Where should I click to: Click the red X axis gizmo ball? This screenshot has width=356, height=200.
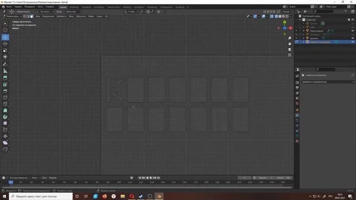click(x=290, y=28)
